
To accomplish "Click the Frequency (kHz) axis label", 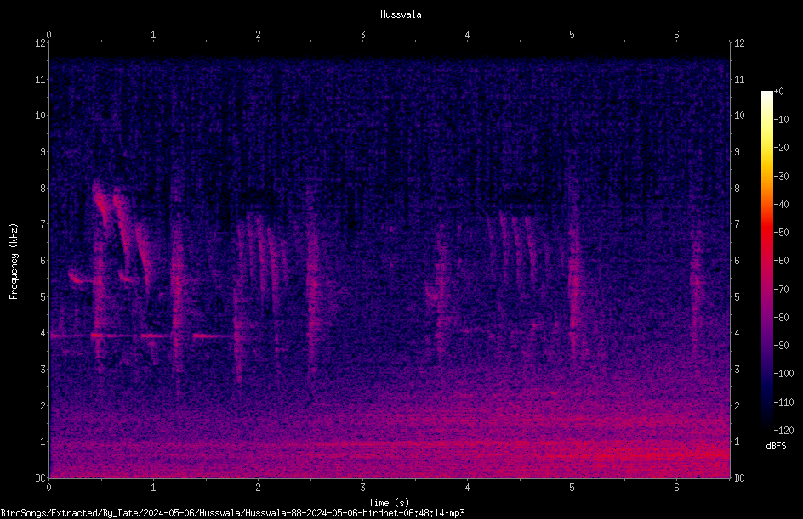I will (14, 262).
